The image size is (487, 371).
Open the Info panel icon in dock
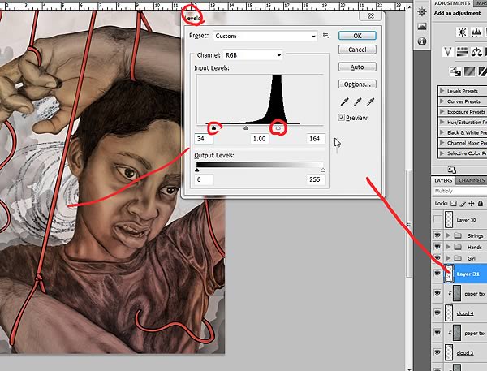(x=422, y=41)
